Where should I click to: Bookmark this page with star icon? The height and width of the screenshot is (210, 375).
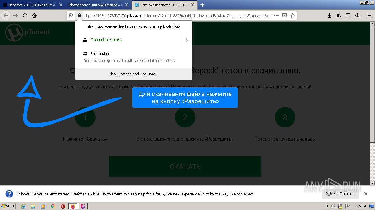[x=292, y=15]
